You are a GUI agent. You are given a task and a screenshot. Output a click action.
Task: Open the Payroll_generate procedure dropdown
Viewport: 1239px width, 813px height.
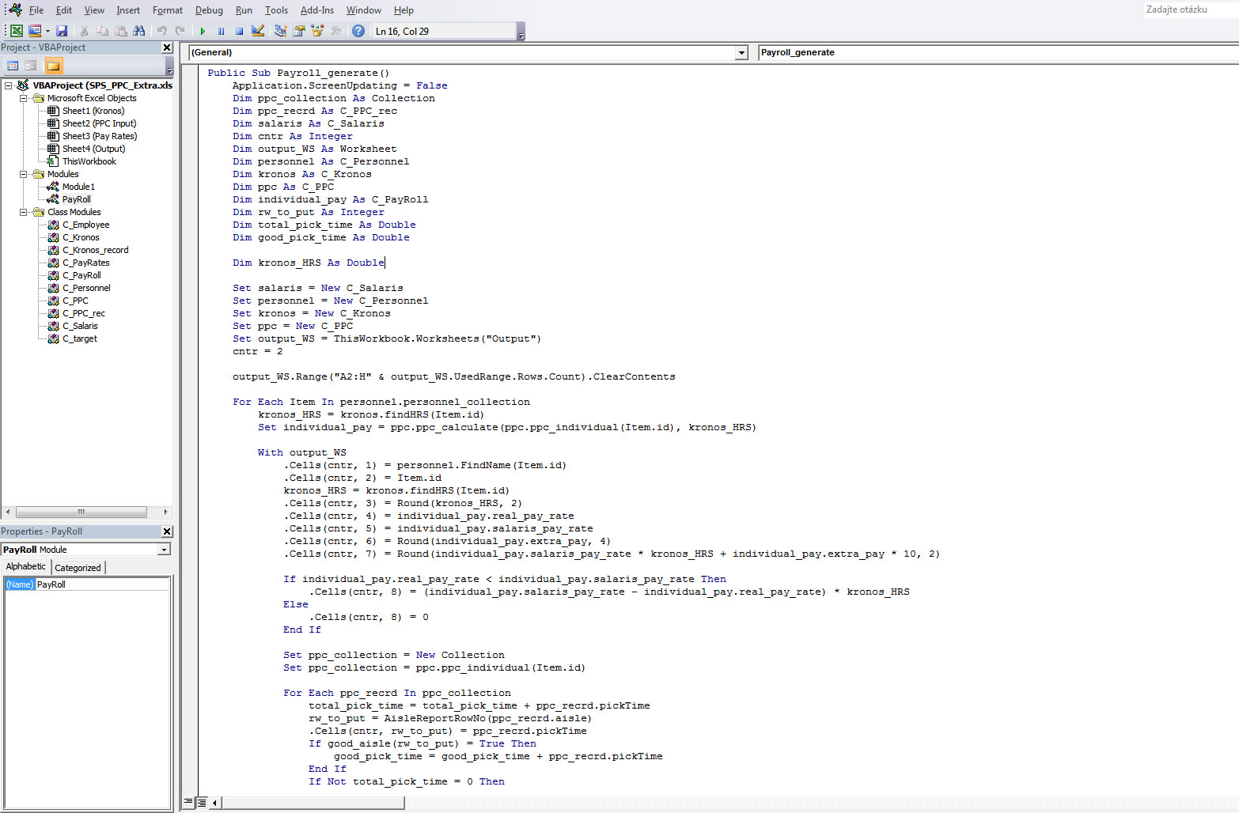(x=998, y=52)
